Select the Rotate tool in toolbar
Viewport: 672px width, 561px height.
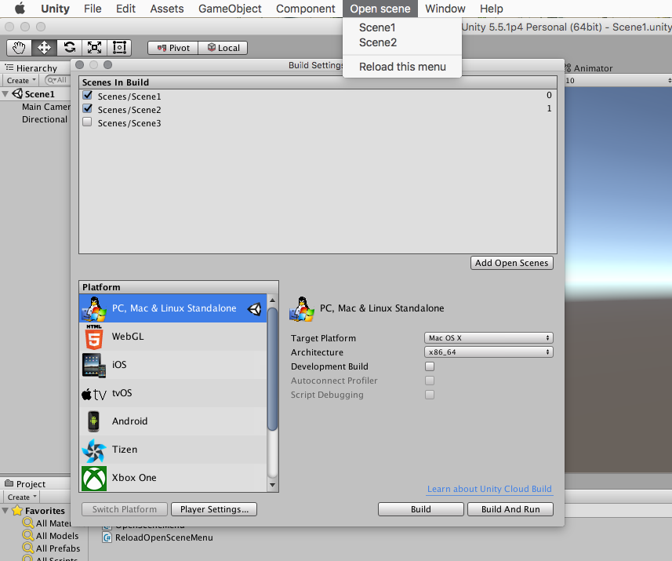[x=70, y=48]
